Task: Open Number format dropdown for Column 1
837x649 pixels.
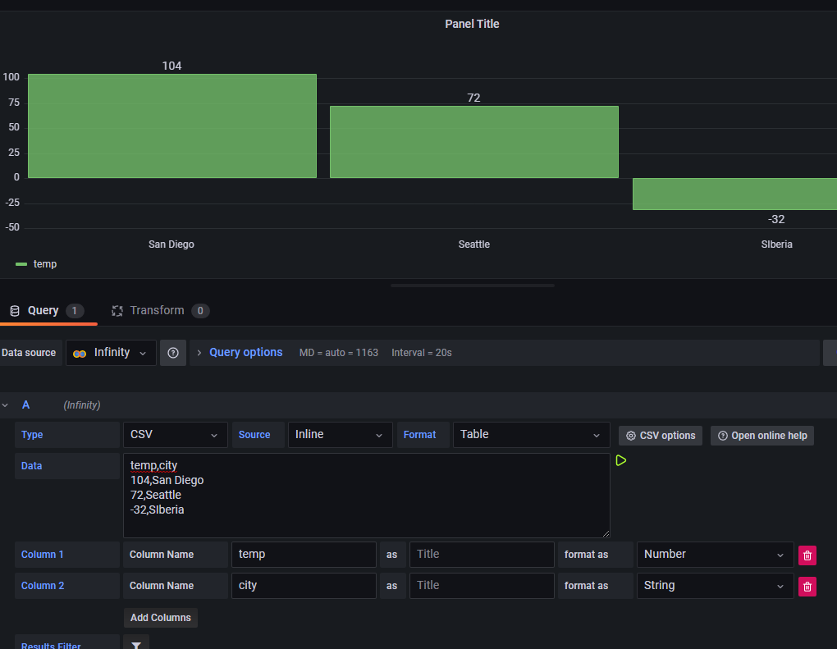Action: coord(715,555)
